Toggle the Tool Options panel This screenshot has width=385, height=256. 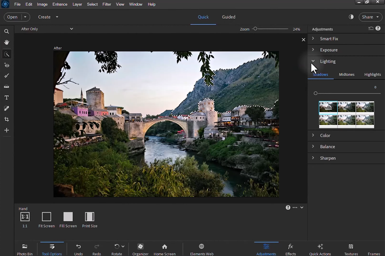click(x=52, y=249)
